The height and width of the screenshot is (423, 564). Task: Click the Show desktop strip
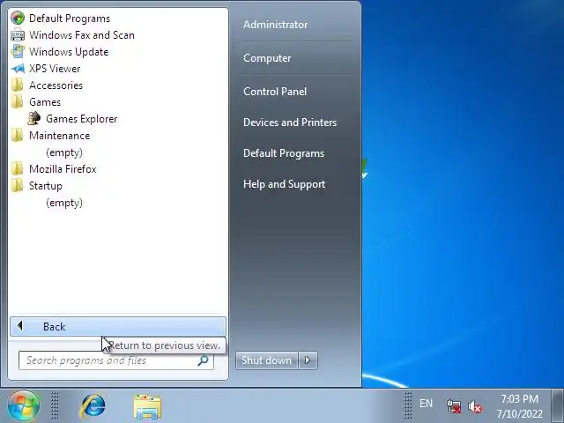558,406
